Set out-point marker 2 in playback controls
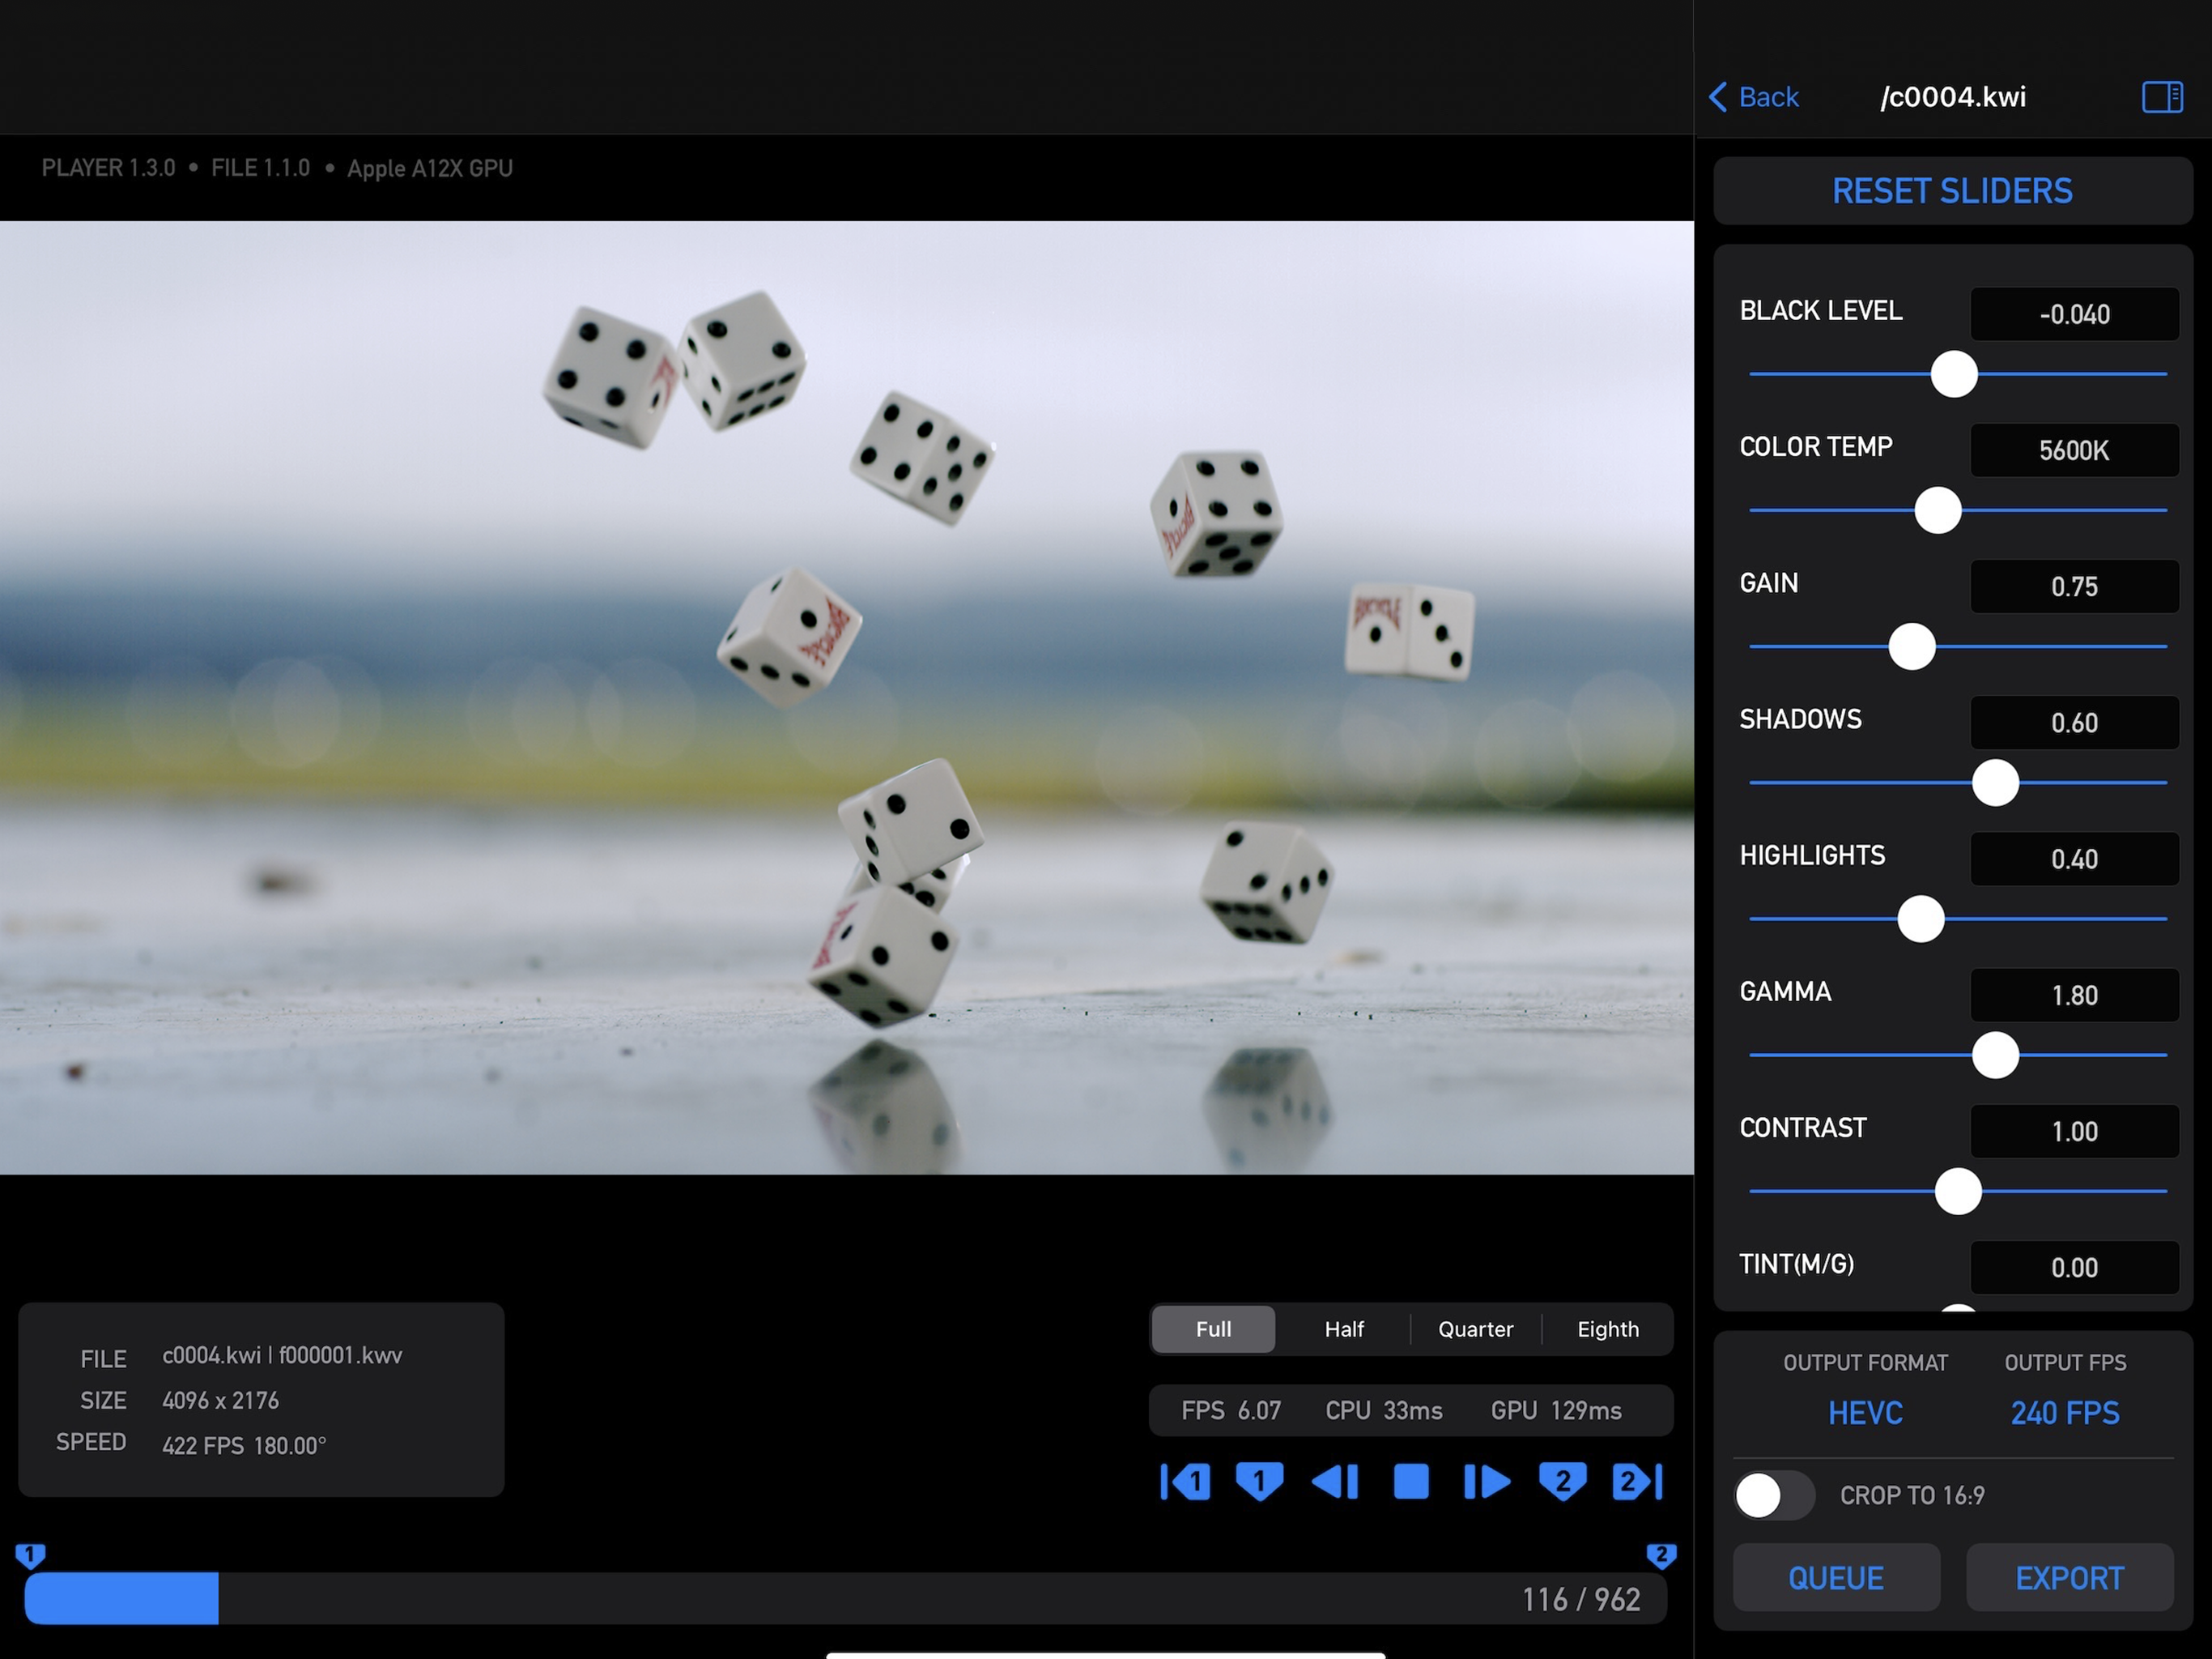Screen dimensions: 2212x1659 1563,1482
